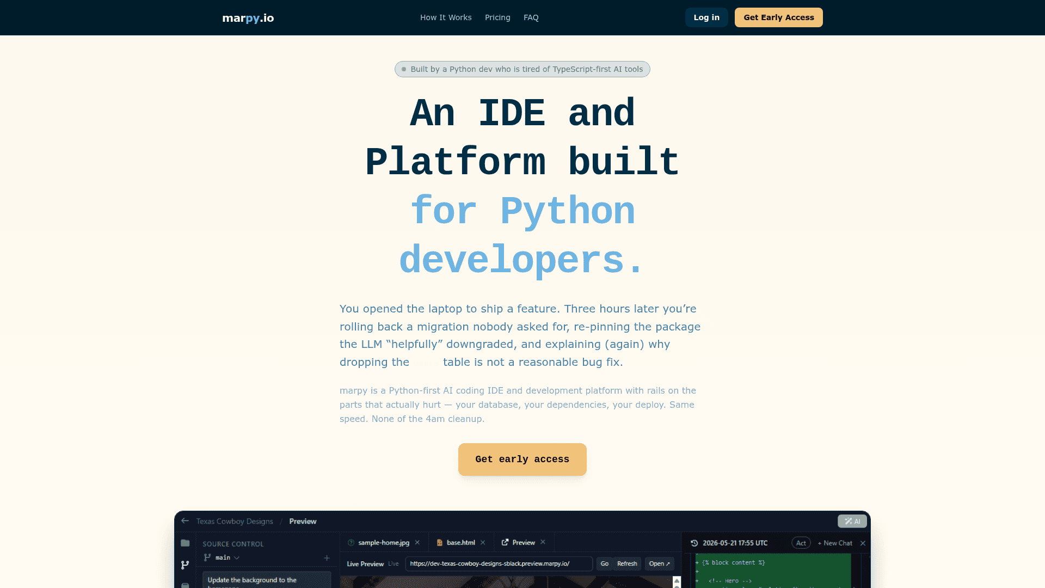Open the Texas Cowboy Designs breadcrumb
This screenshot has height=588, width=1045.
point(235,522)
